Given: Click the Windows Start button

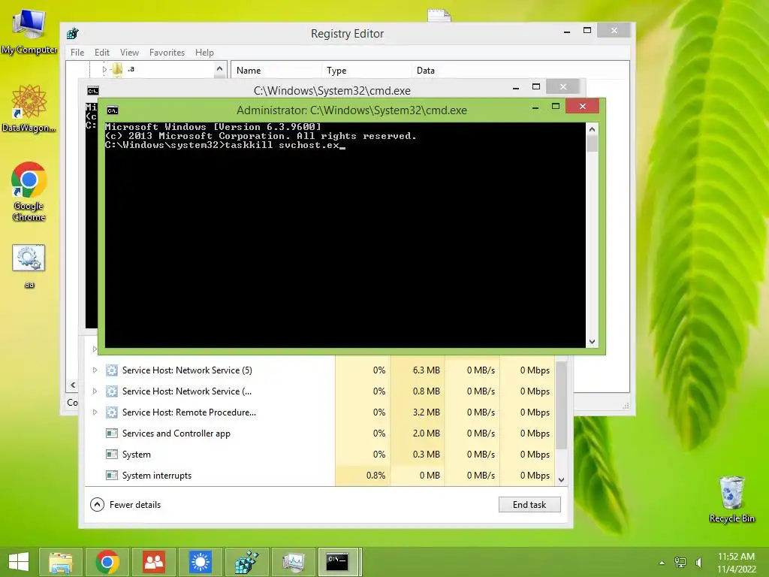Looking at the screenshot, I should click(19, 562).
